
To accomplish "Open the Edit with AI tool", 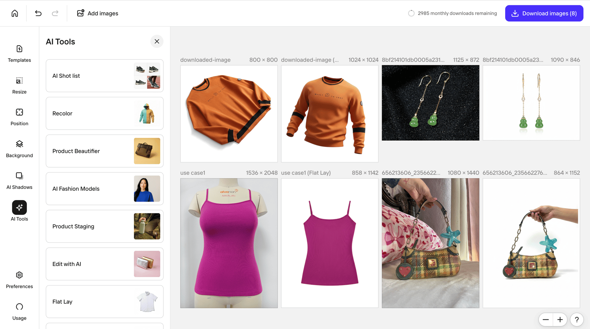I will tap(105, 264).
